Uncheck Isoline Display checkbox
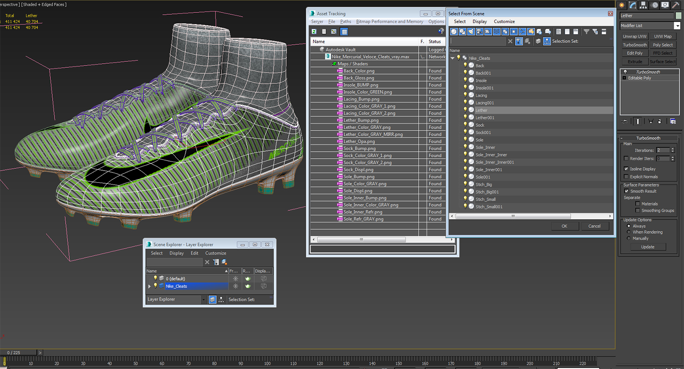 pyautogui.click(x=626, y=169)
